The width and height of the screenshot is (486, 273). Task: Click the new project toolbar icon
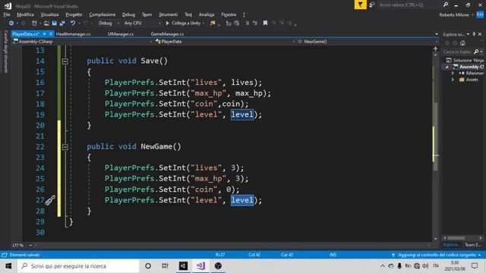34,24
